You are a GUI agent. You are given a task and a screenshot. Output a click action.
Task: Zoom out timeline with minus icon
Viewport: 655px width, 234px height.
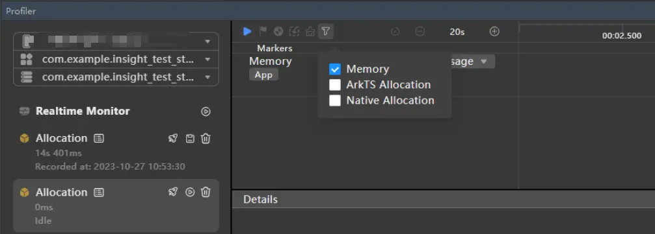click(x=420, y=32)
